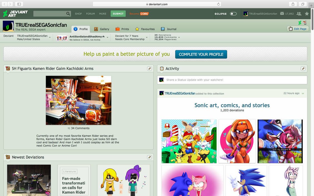Toggle the Eclipse switch
The height and width of the screenshot is (196, 314).
tap(233, 14)
